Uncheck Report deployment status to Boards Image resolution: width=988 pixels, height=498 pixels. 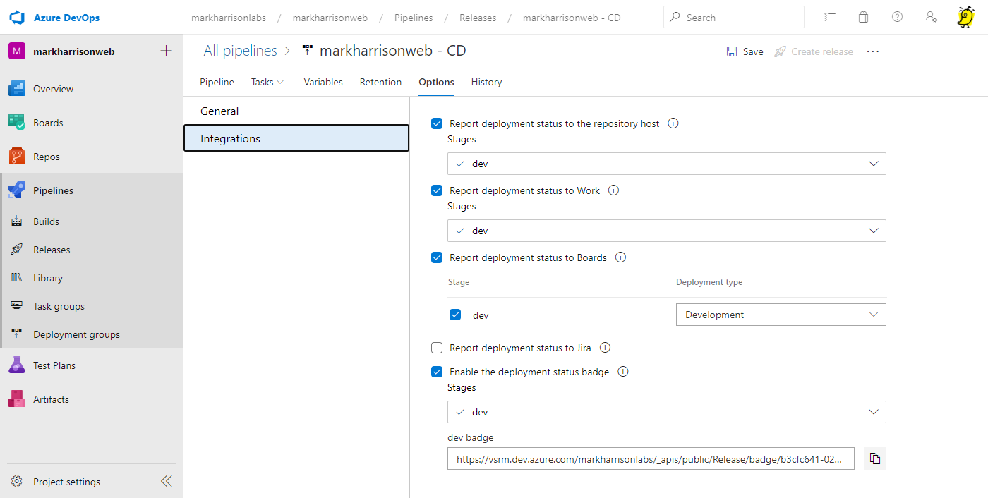point(437,257)
